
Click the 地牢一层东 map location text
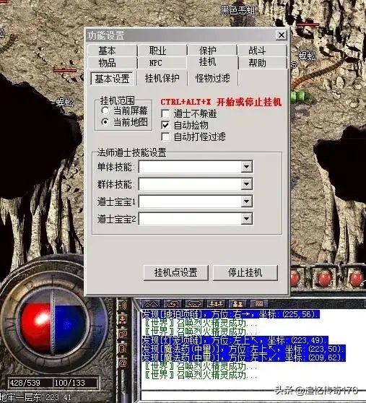click(20, 397)
